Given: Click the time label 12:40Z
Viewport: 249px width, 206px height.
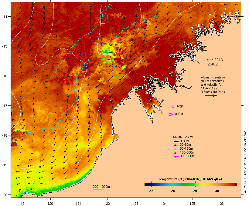Looking at the screenshot, I should (x=212, y=64).
